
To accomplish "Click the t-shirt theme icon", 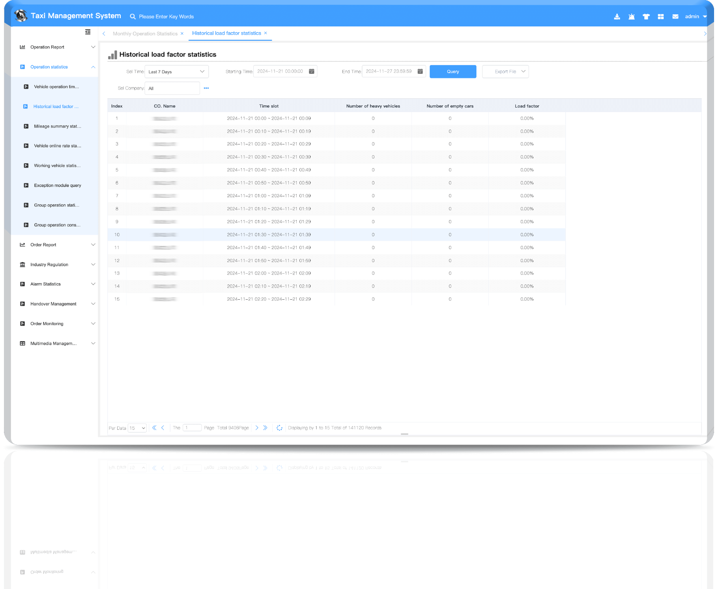I will 646,17.
